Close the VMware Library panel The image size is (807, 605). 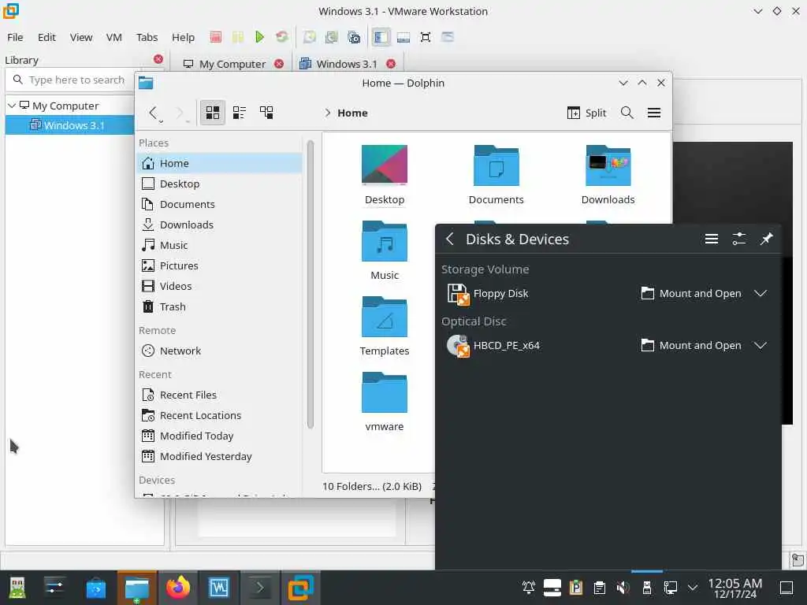point(158,59)
